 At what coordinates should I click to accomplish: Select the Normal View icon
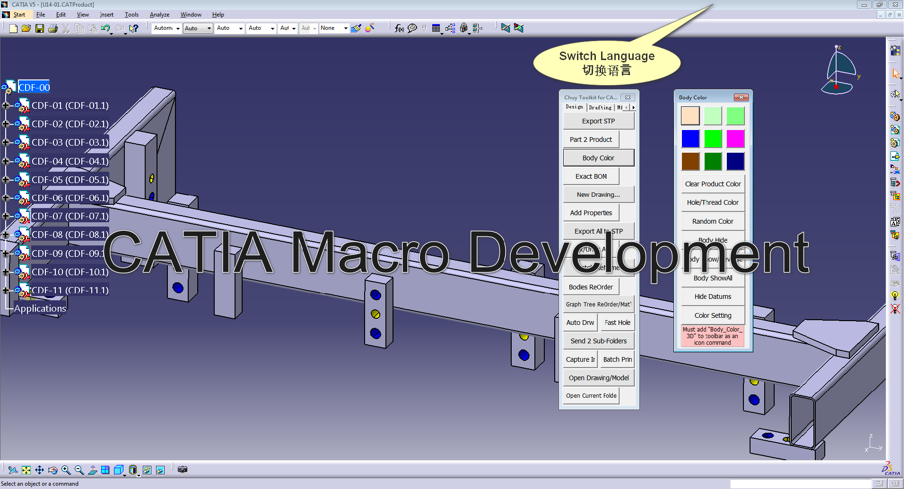pyautogui.click(x=92, y=470)
